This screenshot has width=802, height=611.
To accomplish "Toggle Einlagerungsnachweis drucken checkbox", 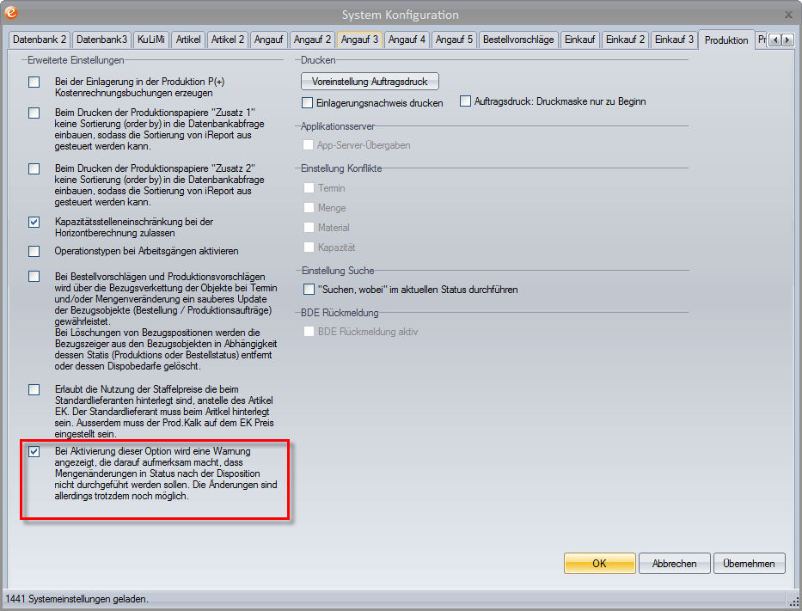I will click(308, 102).
